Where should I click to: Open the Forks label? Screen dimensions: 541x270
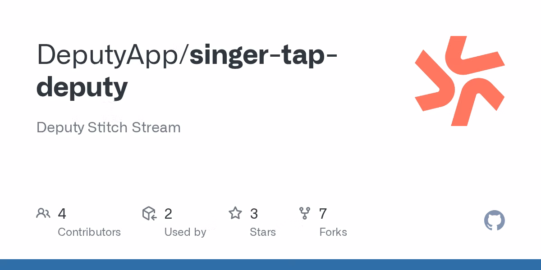click(x=333, y=232)
